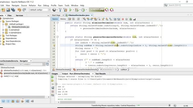Switch to the Usages tab
This screenshot has width=193, height=108.
click(55, 74)
